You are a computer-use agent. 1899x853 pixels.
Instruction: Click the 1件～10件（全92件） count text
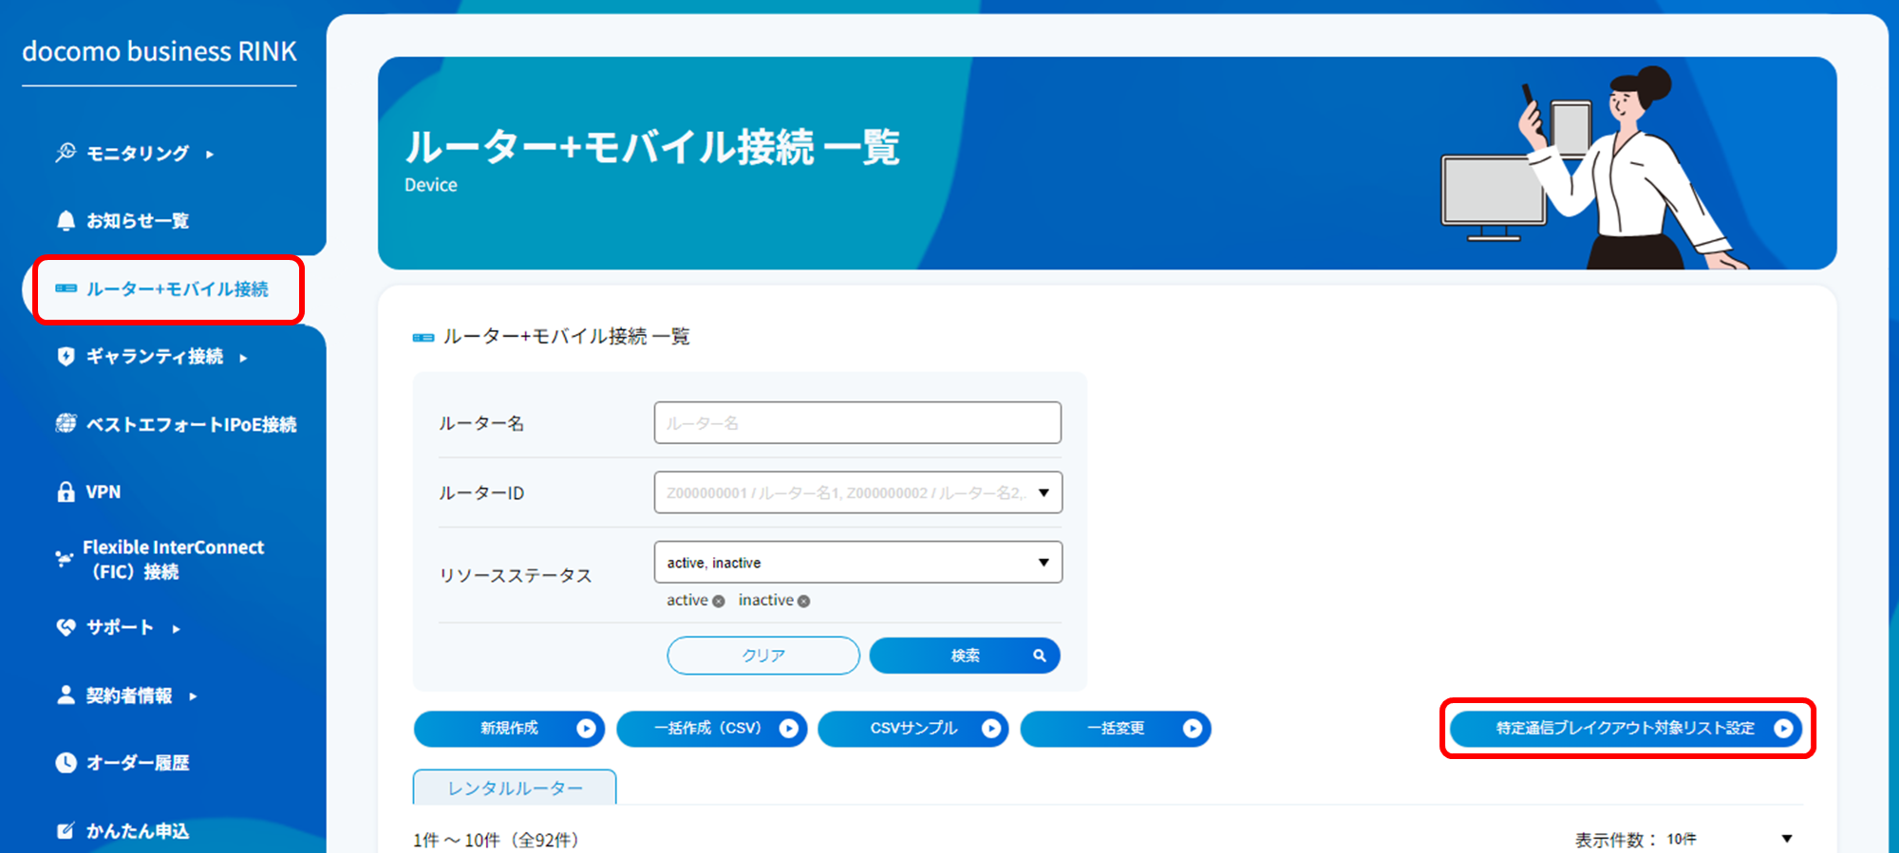point(496,840)
